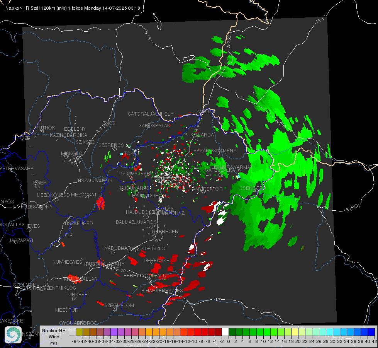Click the Napkor-HR swirl logo icon
Screen dimensions: 378x348
[13, 335]
